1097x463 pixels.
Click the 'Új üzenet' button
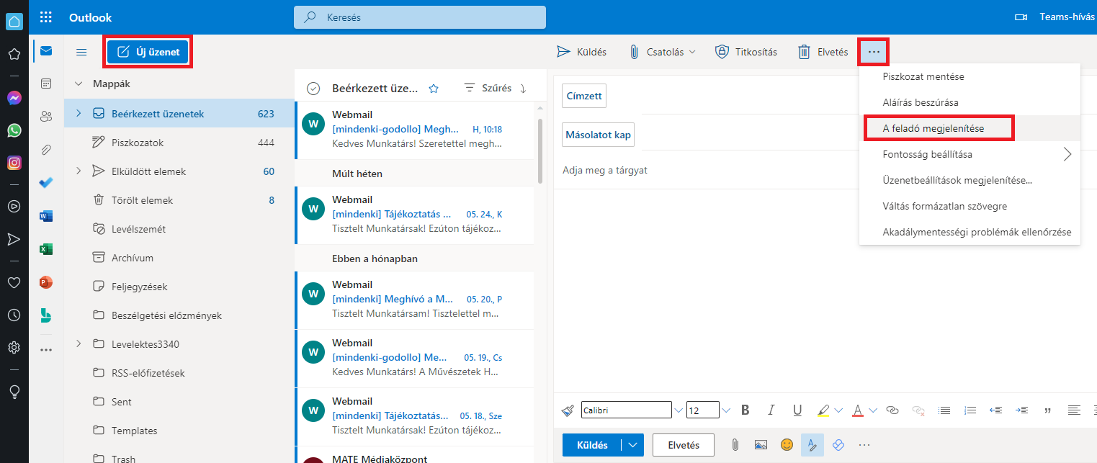pos(148,52)
